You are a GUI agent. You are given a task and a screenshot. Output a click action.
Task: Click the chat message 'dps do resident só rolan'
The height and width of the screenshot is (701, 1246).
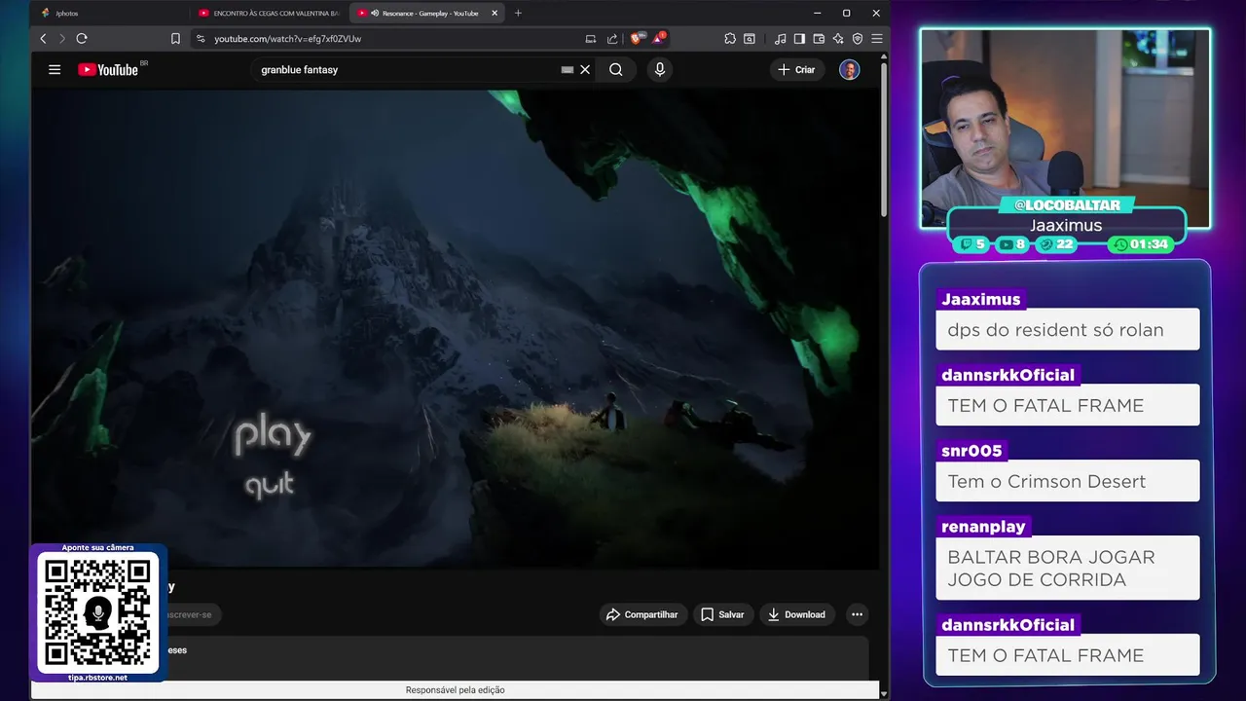tap(1068, 330)
